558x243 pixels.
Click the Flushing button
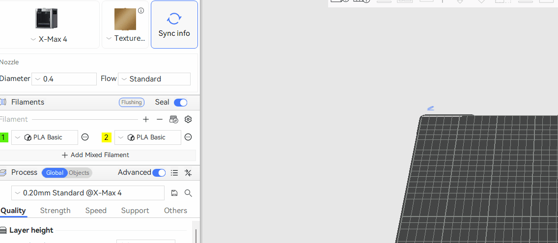tap(132, 103)
